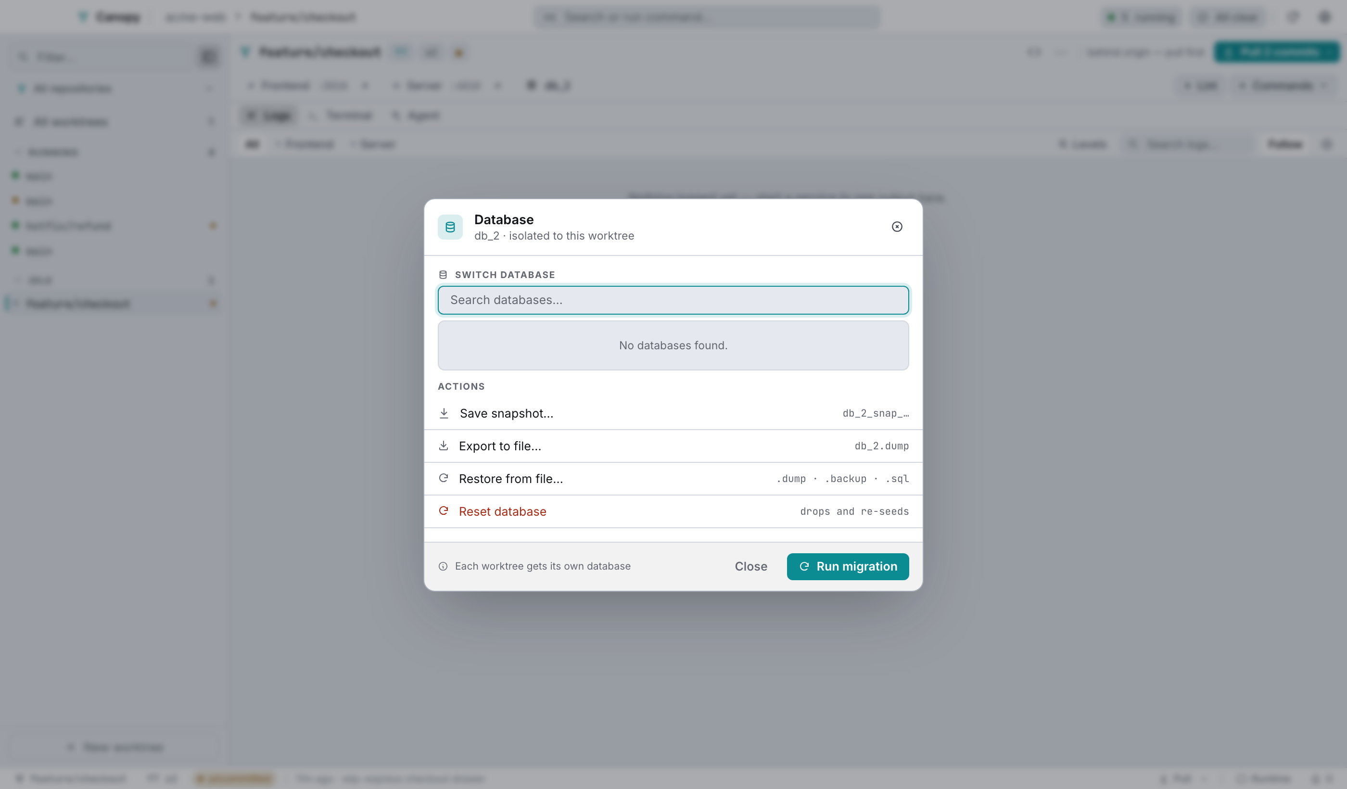Click the '.dump · .backup · .sql' formats hint
The image size is (1347, 789).
(x=842, y=479)
